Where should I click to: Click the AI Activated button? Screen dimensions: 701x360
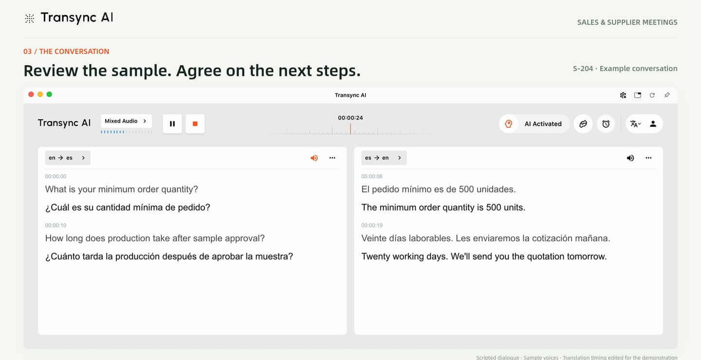pyautogui.click(x=534, y=124)
